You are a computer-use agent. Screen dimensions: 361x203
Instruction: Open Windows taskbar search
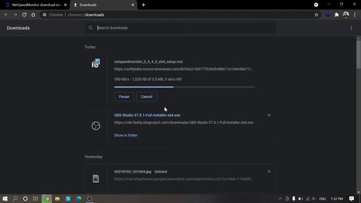[15, 198]
